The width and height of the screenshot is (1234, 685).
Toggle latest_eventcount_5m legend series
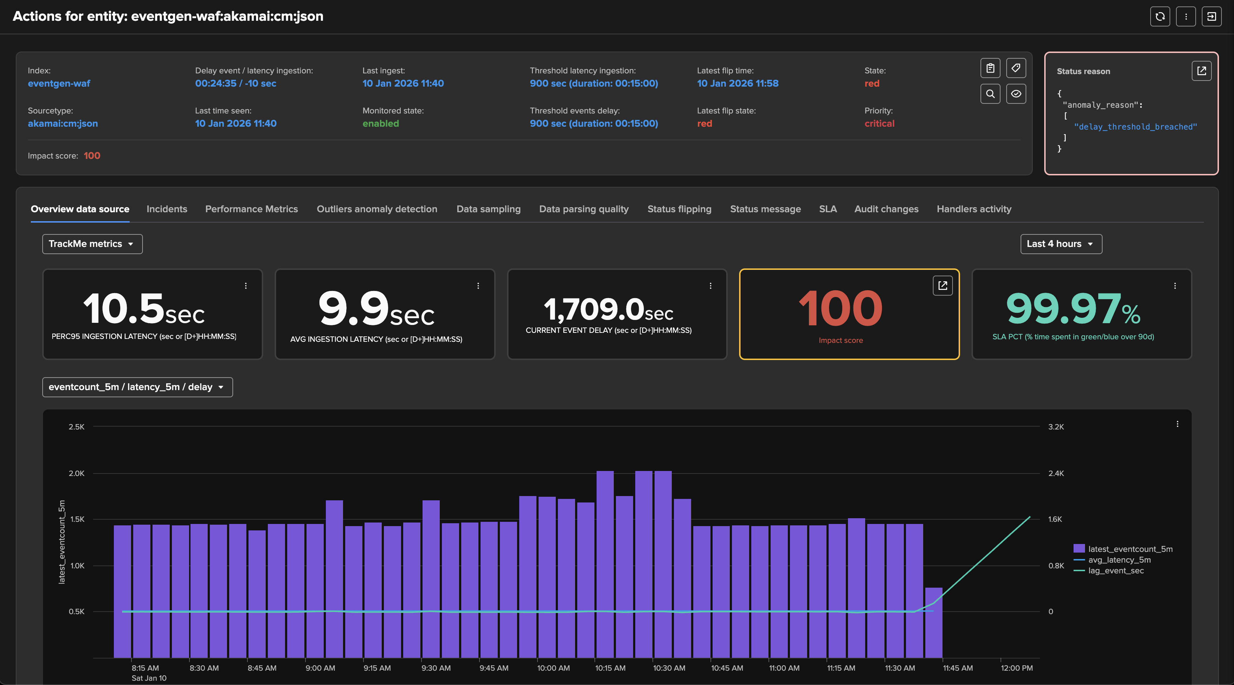point(1129,549)
